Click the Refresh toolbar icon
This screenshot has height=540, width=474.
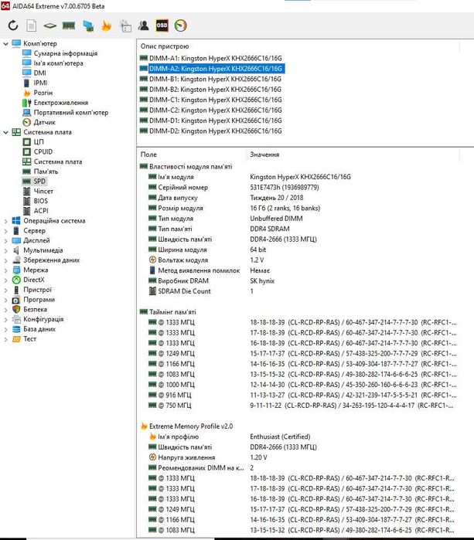click(x=12, y=25)
